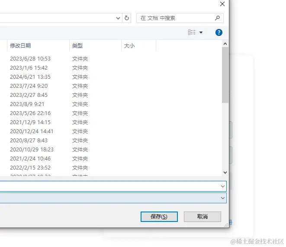Click the 取消 button
286x247 pixels.
(202, 216)
